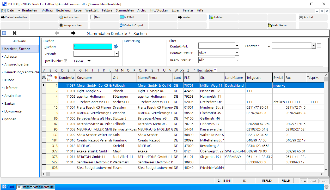Toggle the IntelliSuche checkbox

point(65,61)
